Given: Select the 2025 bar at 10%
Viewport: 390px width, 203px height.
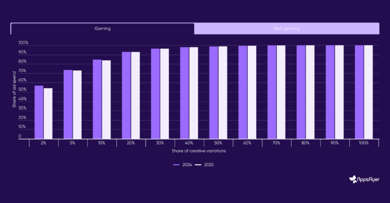Looking at the screenshot, I should click(106, 99).
